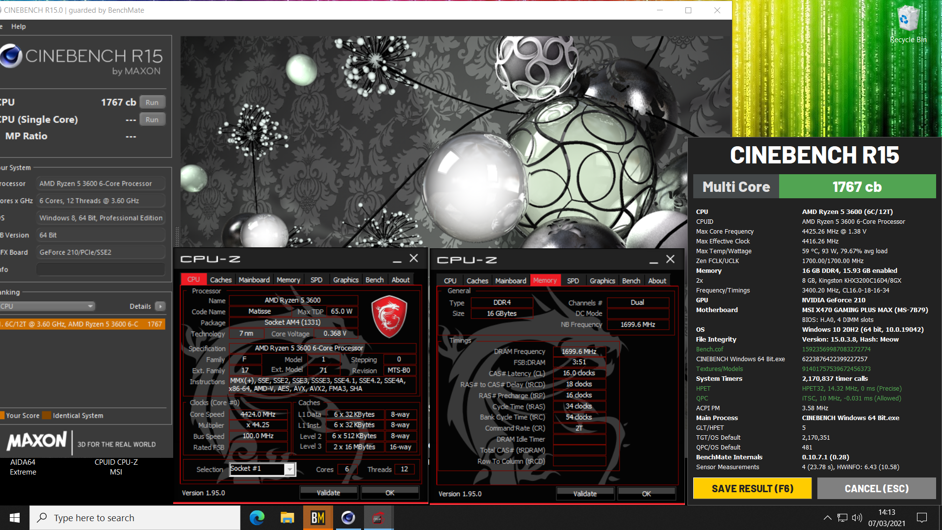Click the Windows taskbar search box

(135, 518)
